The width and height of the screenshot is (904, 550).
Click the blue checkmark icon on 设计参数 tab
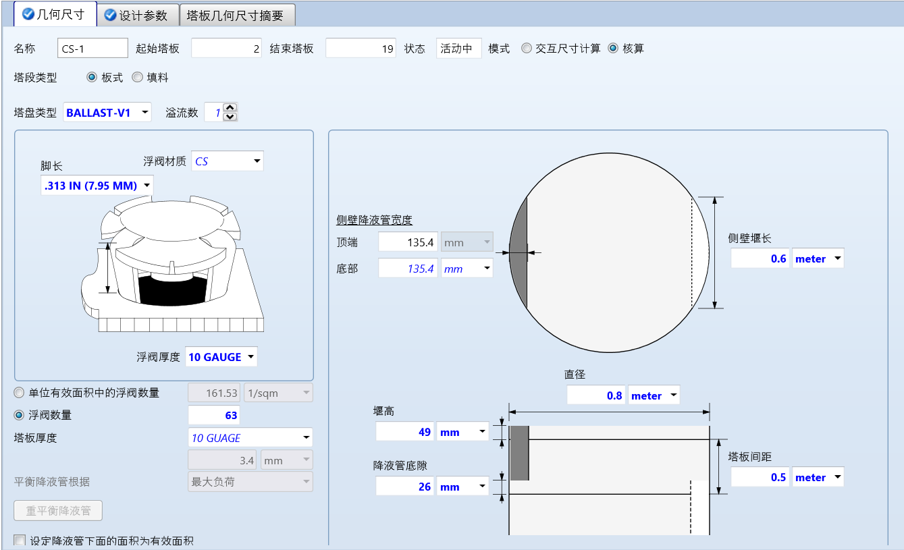point(111,15)
